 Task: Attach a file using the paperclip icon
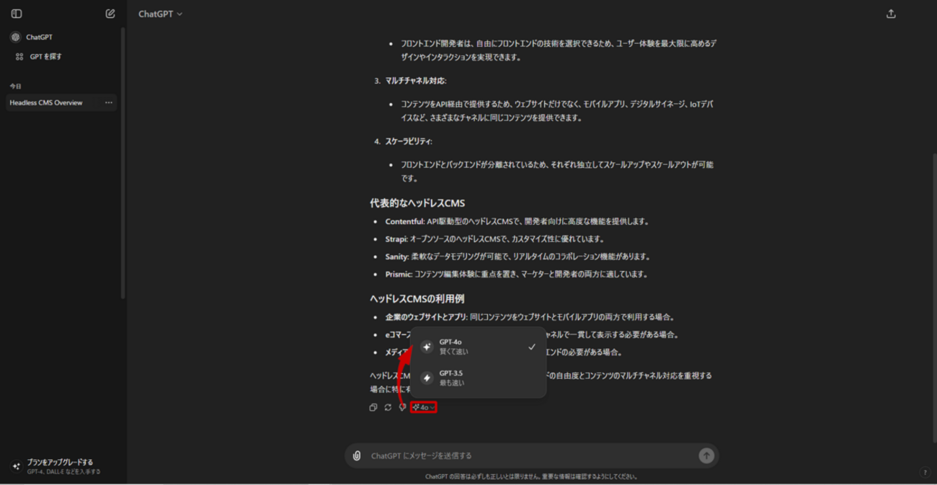coord(357,455)
